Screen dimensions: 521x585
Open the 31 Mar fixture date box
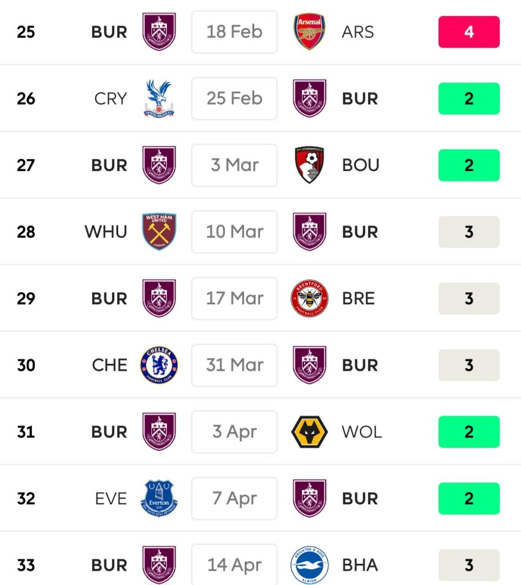234,365
